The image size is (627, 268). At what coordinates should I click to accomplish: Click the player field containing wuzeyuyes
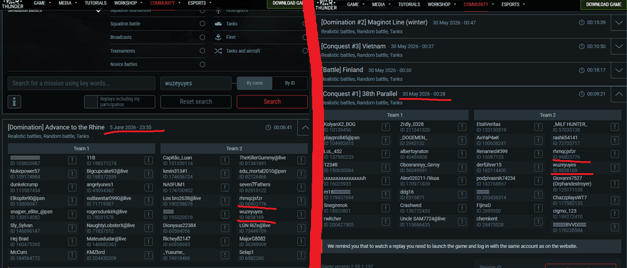[x=196, y=83]
